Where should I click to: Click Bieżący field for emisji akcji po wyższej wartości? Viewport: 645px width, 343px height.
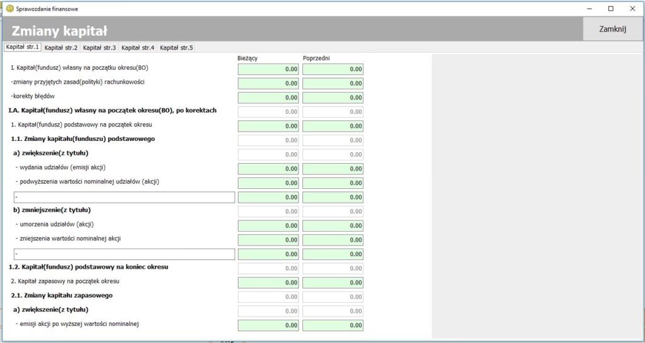(x=268, y=325)
